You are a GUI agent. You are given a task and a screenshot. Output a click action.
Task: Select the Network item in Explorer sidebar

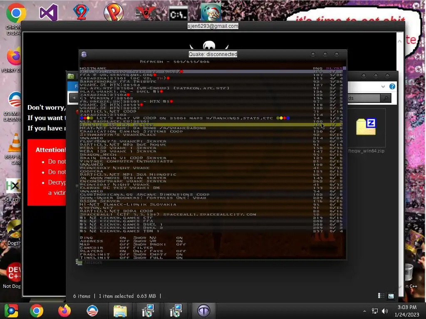(90, 263)
